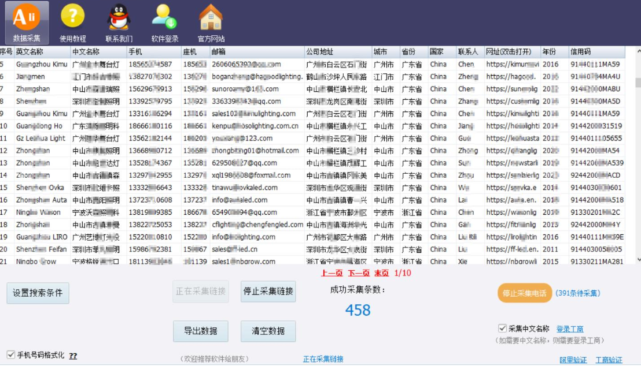This screenshot has height=366, width=641.
Task: Go to previous page via 上一页
Action: tap(331, 273)
